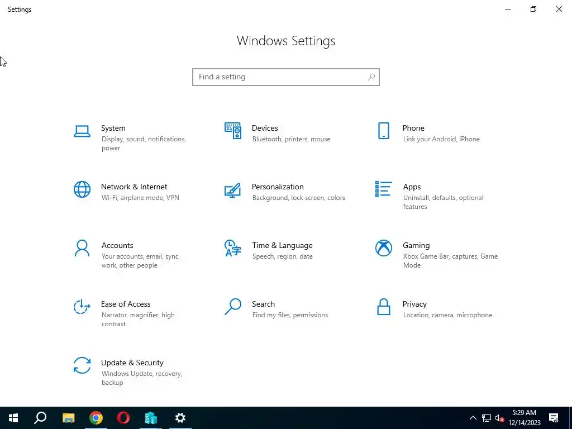Click the muted volume tray icon

(500, 418)
